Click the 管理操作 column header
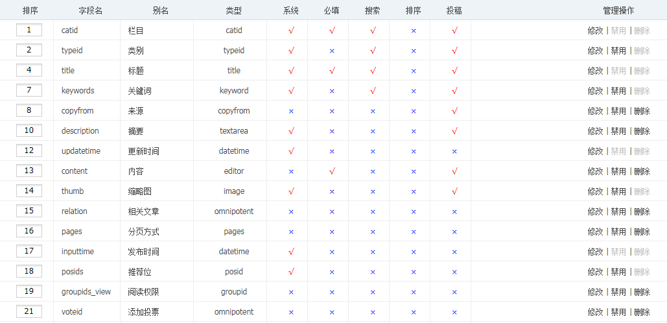This screenshot has height=323, width=667. [618, 11]
